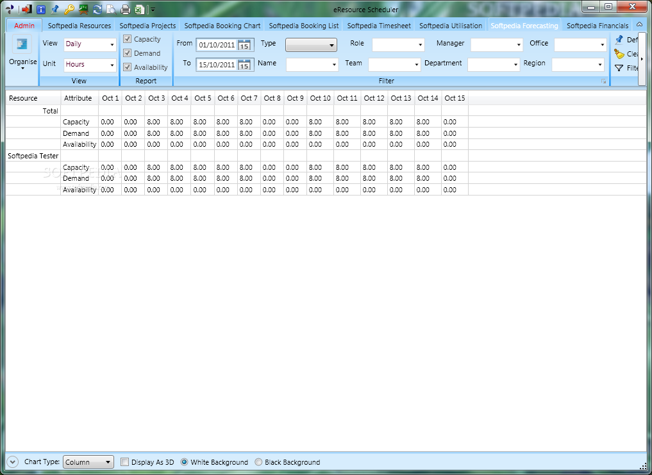652x475 pixels.
Task: Click the Resource column header
Action: point(33,99)
